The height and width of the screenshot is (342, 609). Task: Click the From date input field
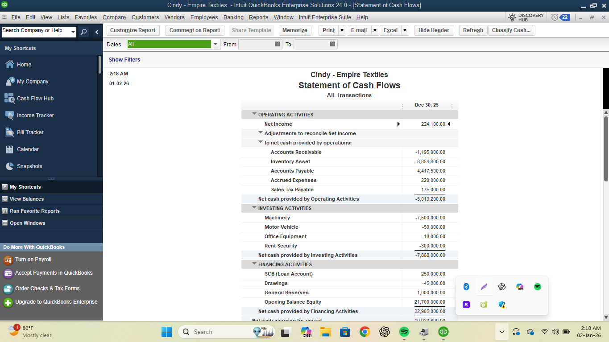pyautogui.click(x=257, y=44)
